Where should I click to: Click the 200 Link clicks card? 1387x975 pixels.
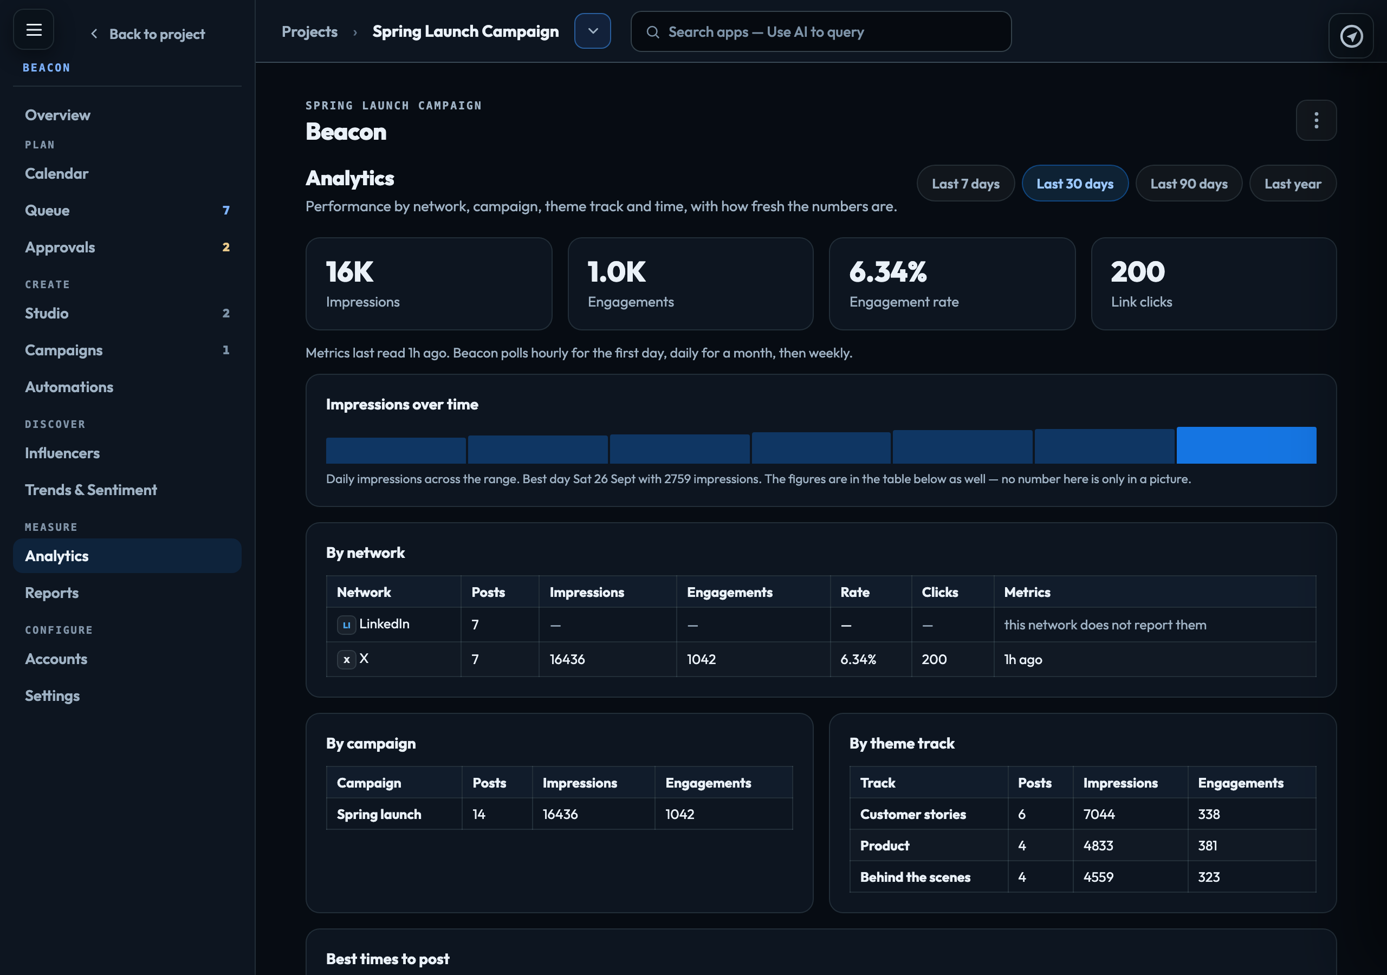pos(1214,284)
